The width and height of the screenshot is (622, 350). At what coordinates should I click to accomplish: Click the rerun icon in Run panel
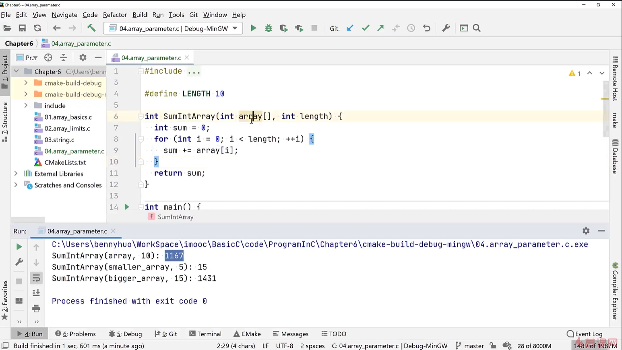point(19,247)
